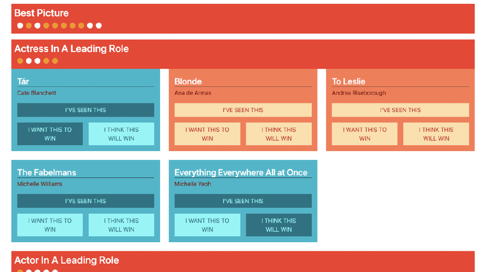Collapse the Actress In A Leading Role section
This screenshot has height=272, width=484.
click(x=71, y=49)
